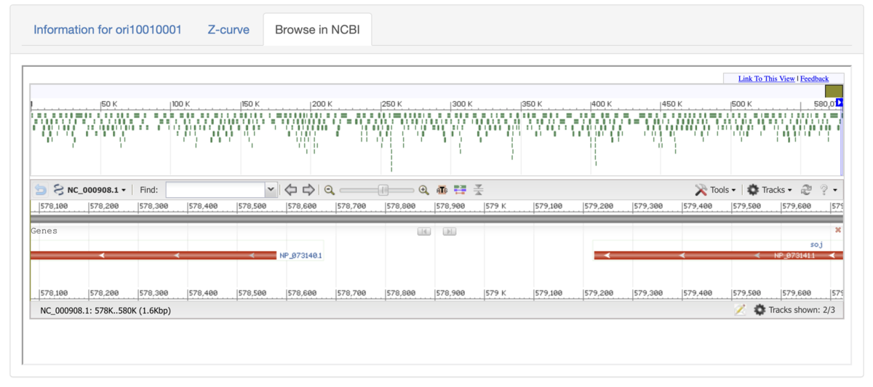Click the zoom slider handle
This screenshot has width=873, height=387.
(x=383, y=190)
